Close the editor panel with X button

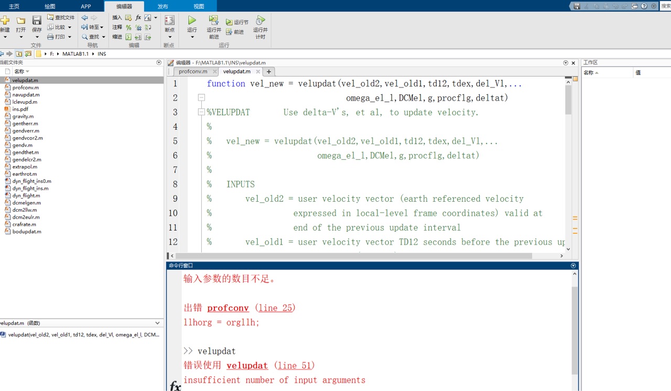pyautogui.click(x=573, y=62)
